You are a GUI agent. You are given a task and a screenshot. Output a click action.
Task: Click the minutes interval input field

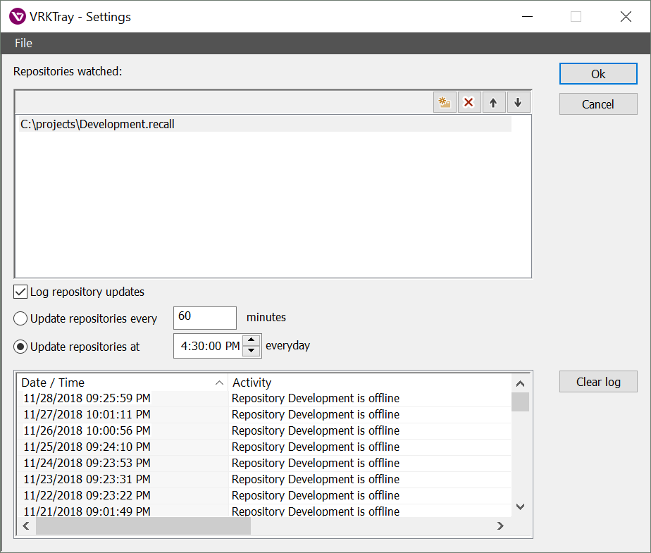205,318
